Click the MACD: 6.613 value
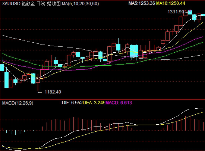 (x=119, y=103)
